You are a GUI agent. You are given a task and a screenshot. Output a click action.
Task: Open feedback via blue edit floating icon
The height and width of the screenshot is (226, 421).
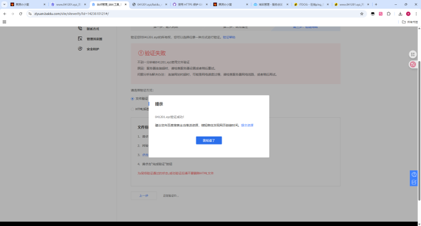414,182
